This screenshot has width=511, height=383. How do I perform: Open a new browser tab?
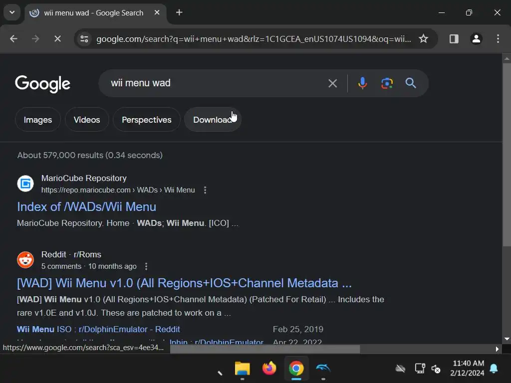179,12
